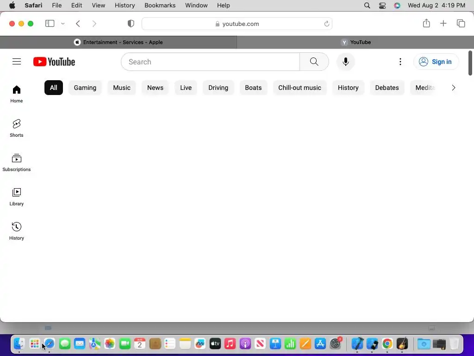Launch Music app from the Dock

[x=230, y=344]
